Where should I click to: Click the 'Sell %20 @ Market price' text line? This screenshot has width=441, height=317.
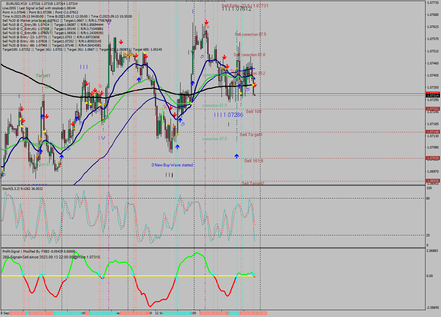pyautogui.click(x=57, y=20)
